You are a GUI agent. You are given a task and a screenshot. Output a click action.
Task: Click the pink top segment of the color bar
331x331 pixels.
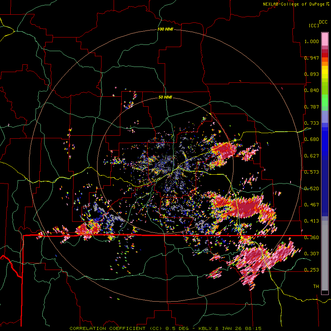[325, 39]
